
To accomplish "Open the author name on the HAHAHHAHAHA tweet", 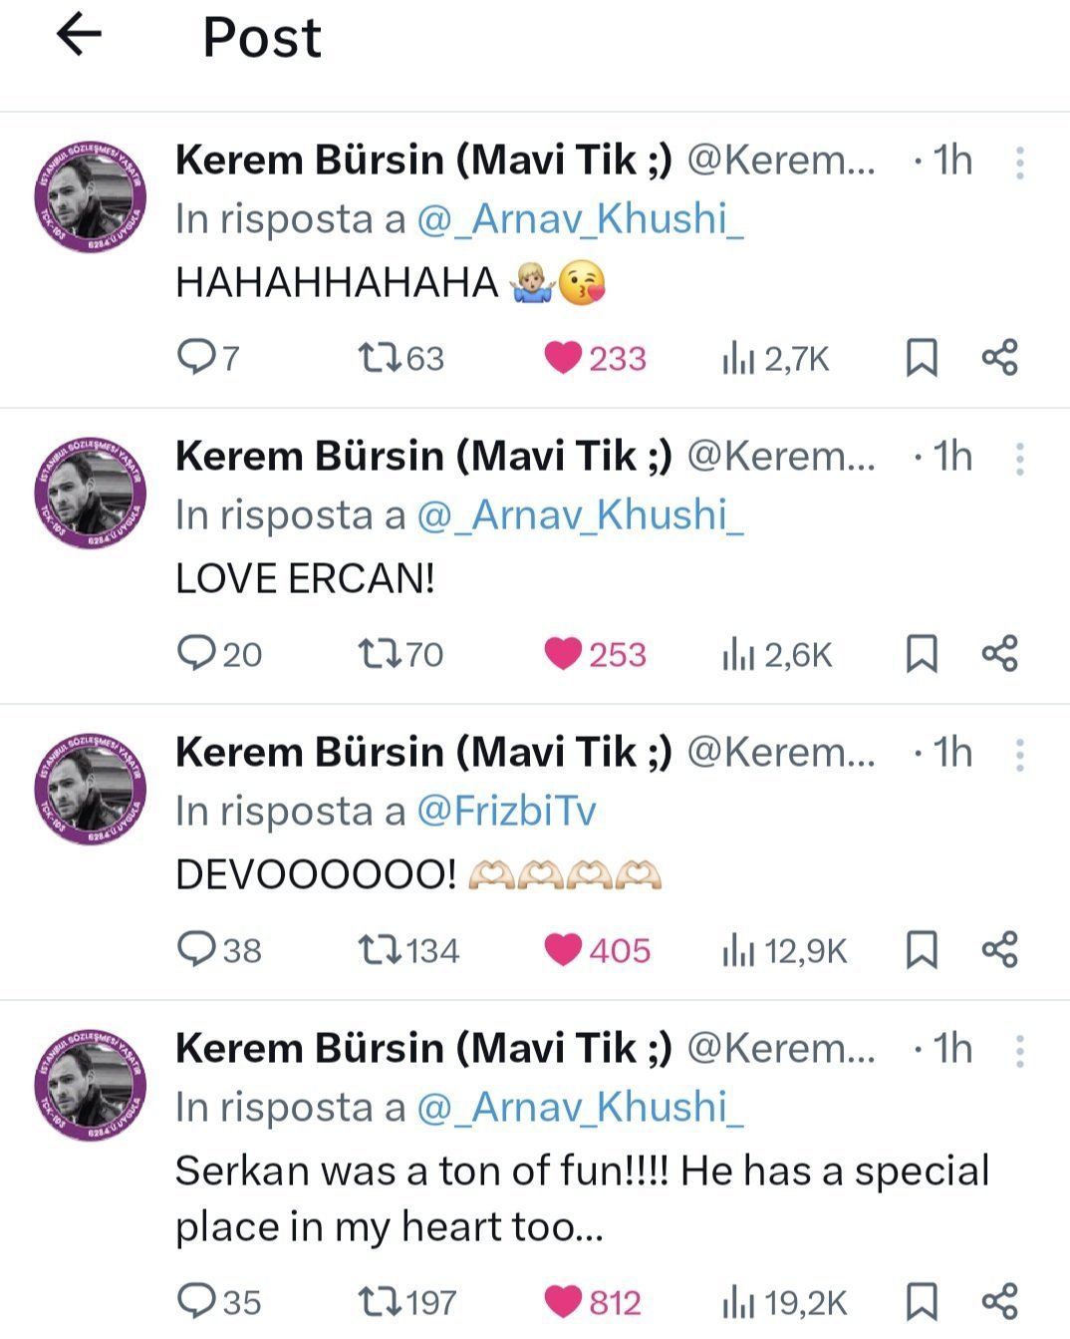I will click(x=423, y=160).
